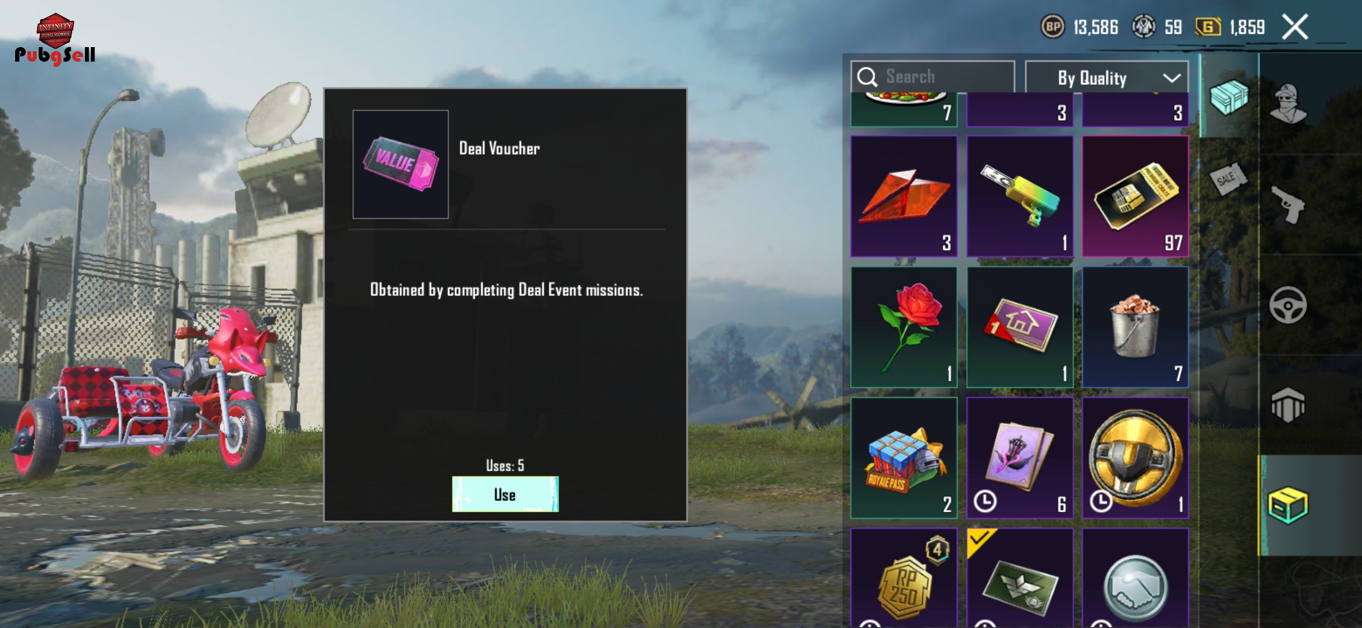Open the weapon pistol skins tab
Image resolution: width=1362 pixels, height=628 pixels.
coord(1289,205)
